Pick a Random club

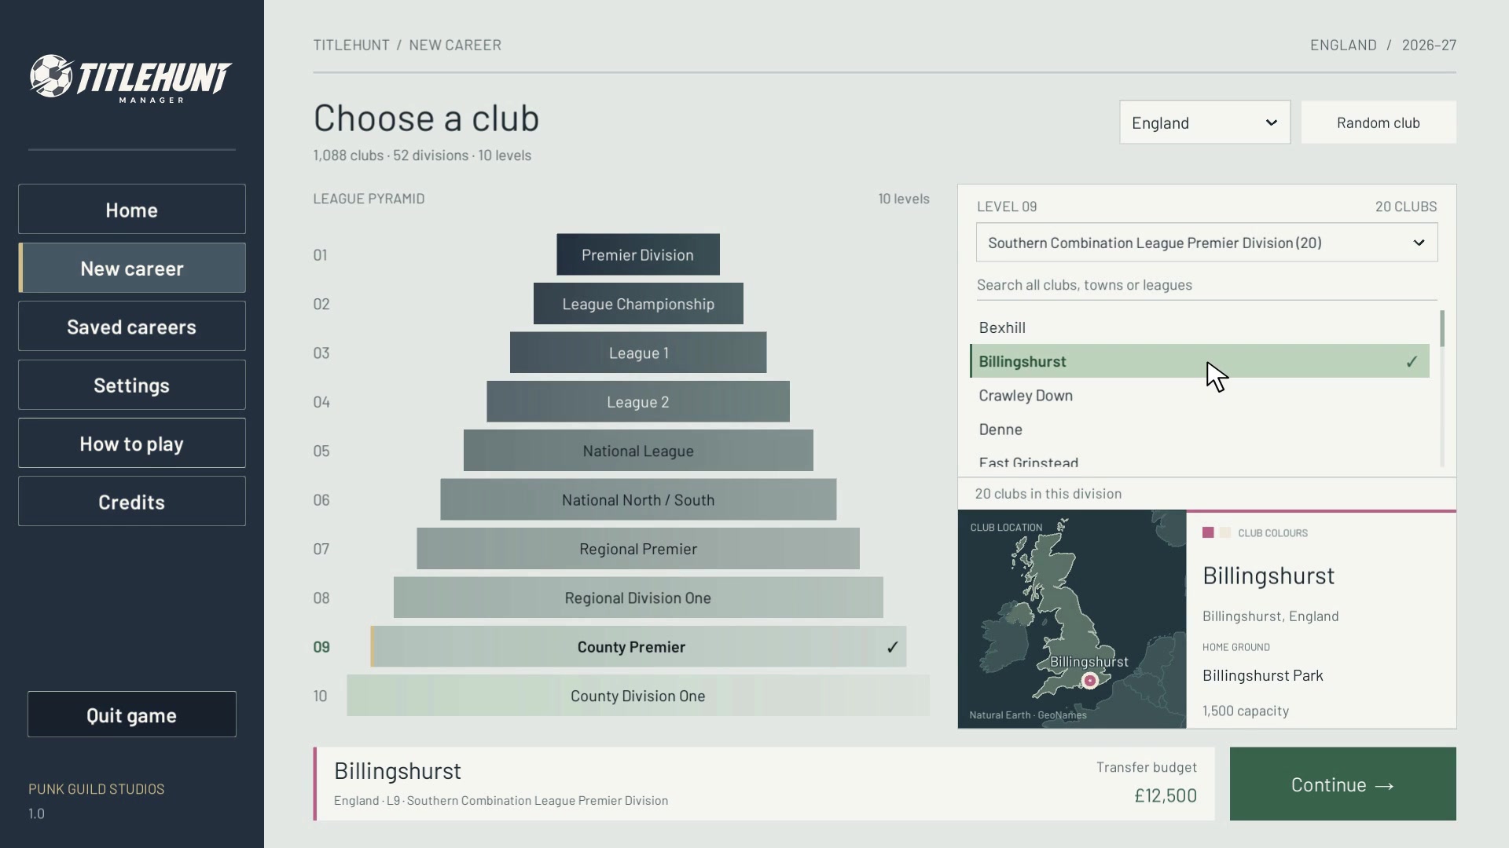[x=1379, y=122]
